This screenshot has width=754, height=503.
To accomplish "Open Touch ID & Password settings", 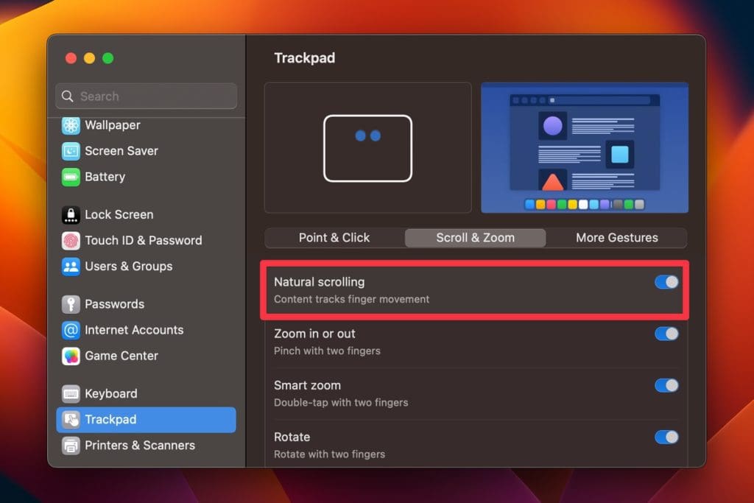I will pos(147,240).
